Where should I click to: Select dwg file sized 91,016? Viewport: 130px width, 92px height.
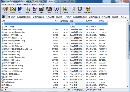[x=54, y=38]
